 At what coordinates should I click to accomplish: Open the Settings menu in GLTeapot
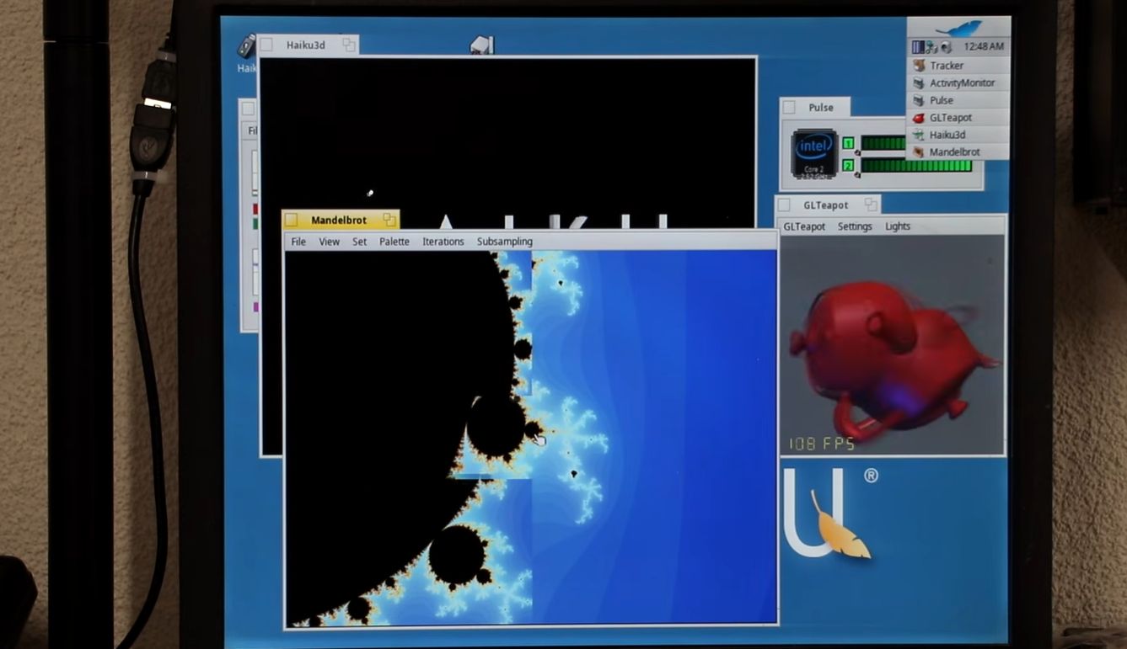click(x=854, y=226)
